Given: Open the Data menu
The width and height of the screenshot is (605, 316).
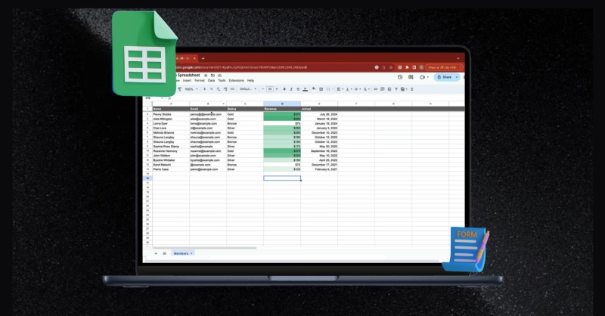Looking at the screenshot, I should point(211,80).
